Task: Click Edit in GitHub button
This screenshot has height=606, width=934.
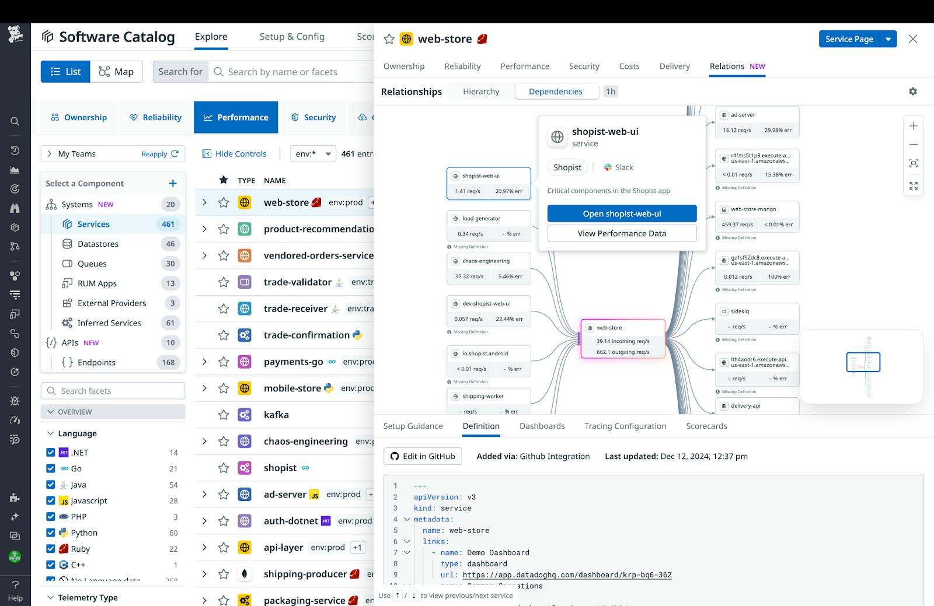Action: tap(423, 456)
